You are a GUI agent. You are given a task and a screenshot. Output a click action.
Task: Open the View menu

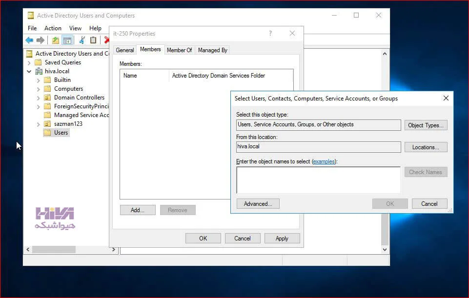pos(75,28)
